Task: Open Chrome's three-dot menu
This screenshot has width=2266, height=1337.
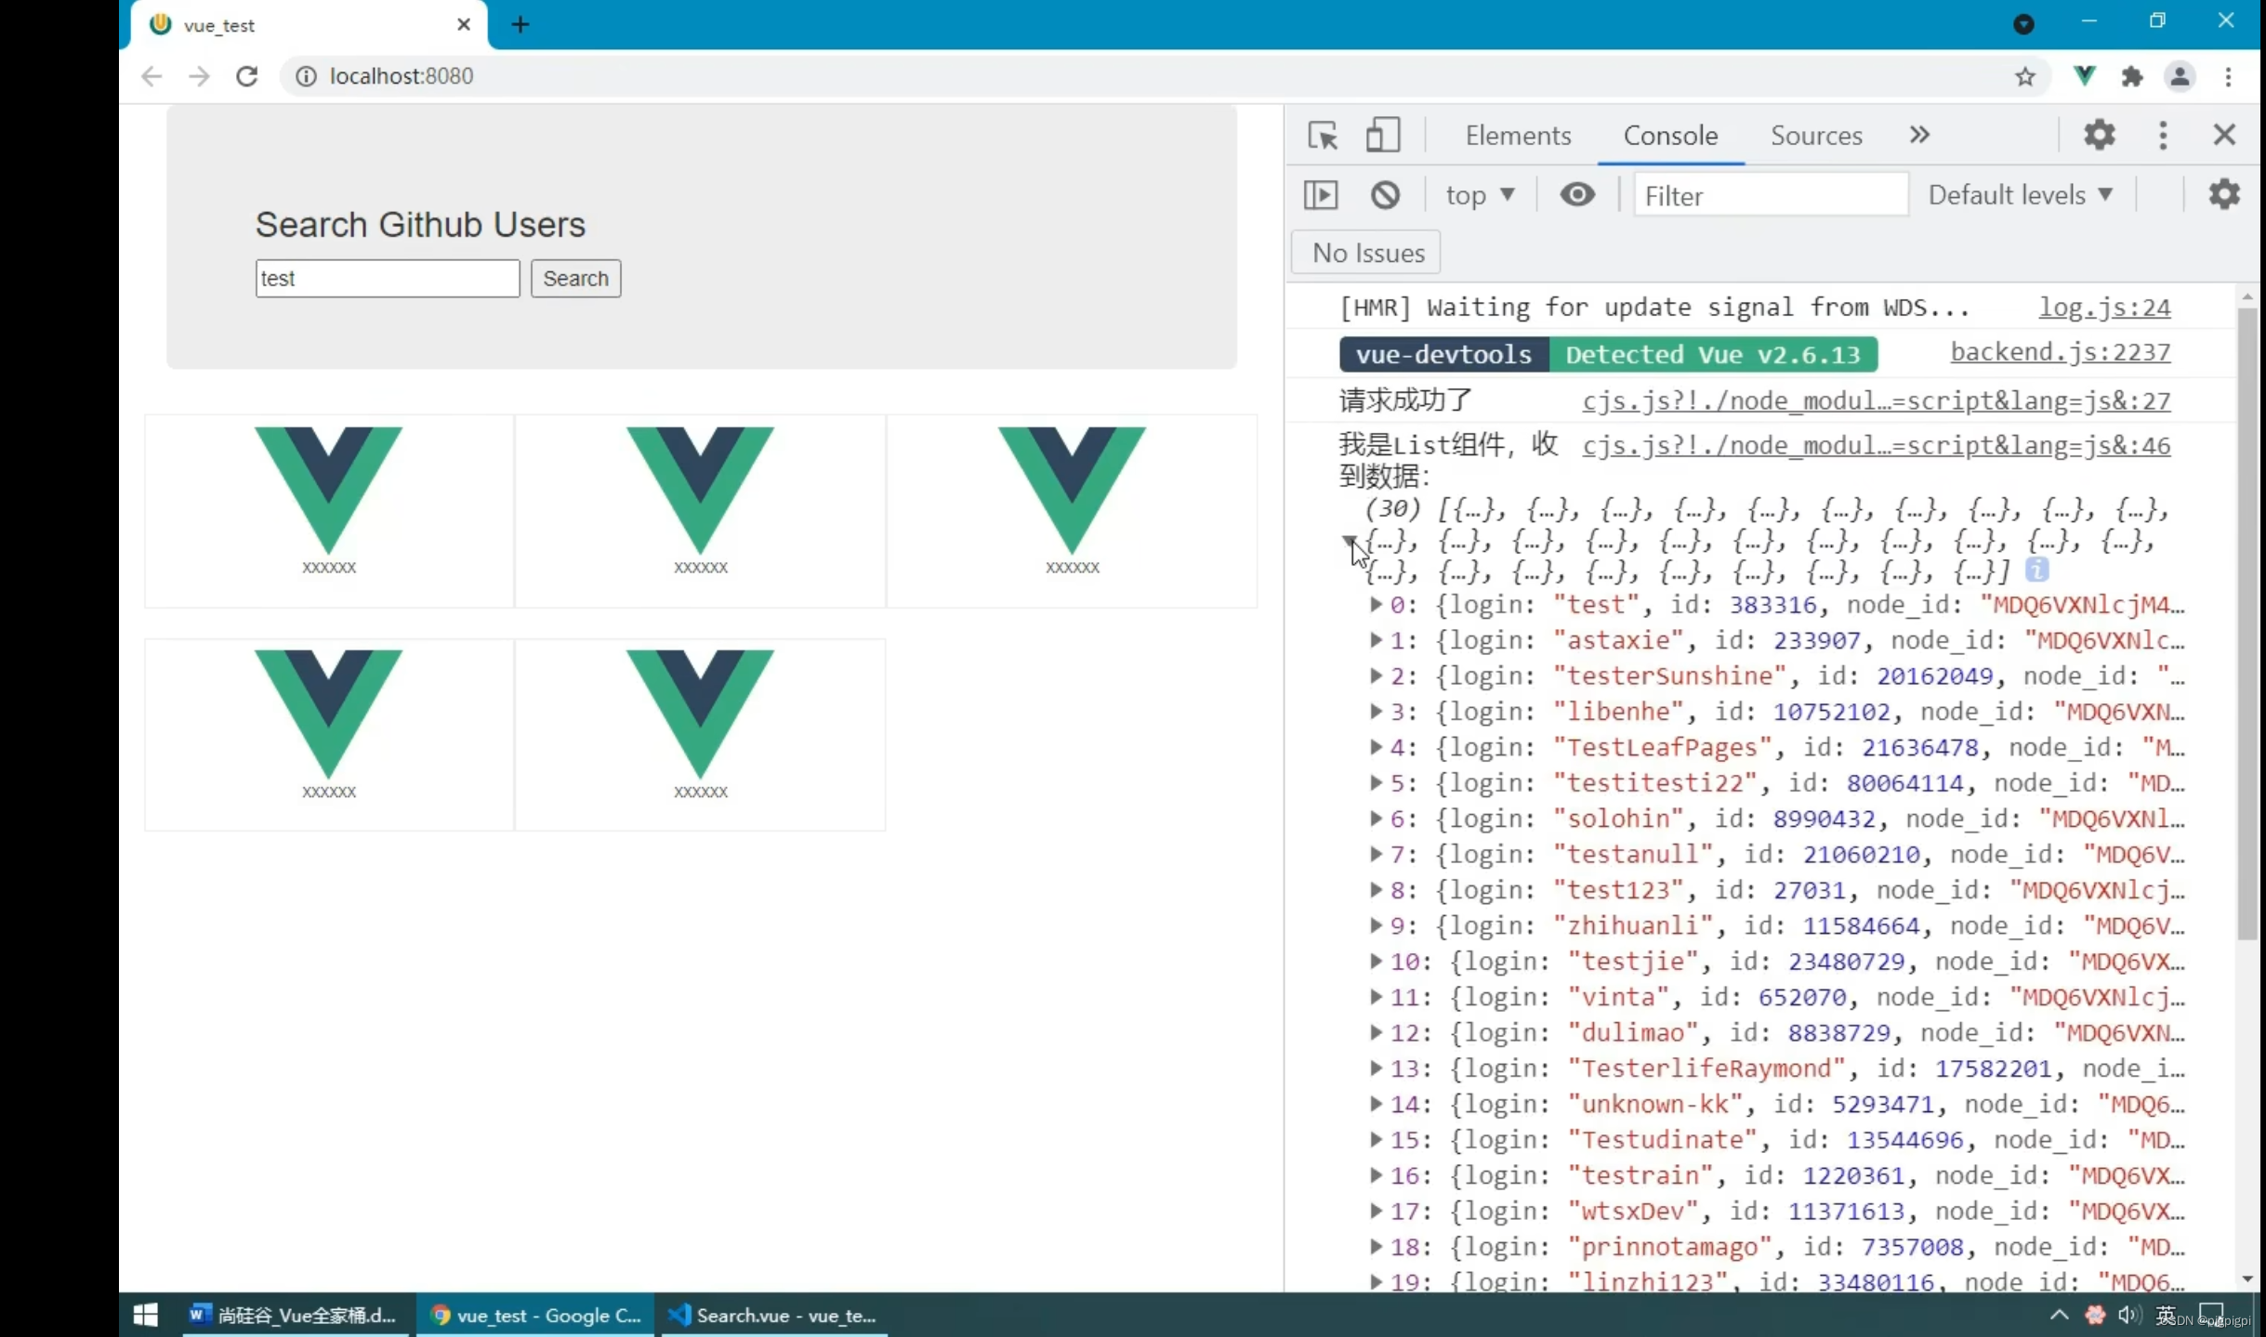Action: (2228, 76)
